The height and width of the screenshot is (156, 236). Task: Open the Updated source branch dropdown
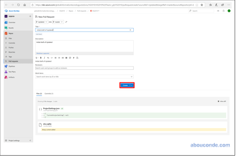click(x=42, y=22)
